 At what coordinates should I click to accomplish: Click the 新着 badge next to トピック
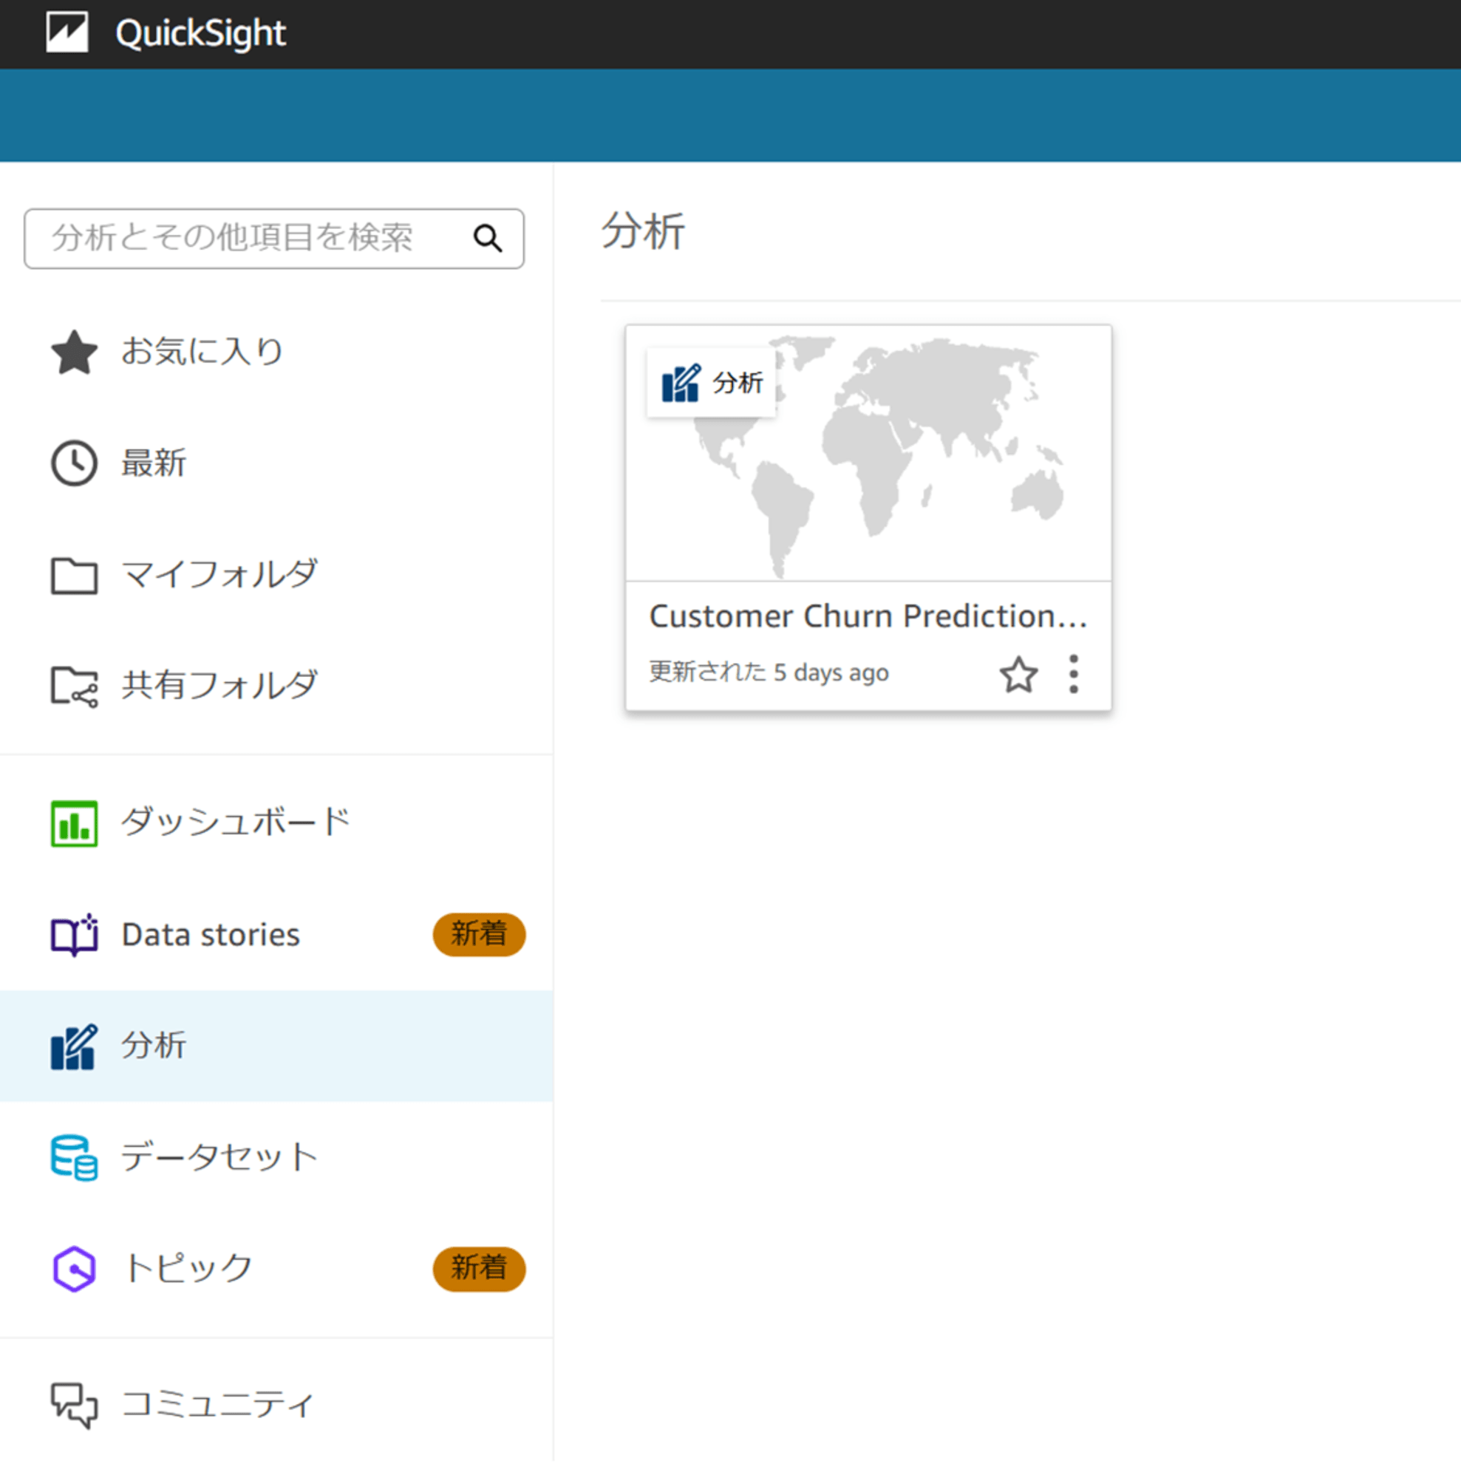pyautogui.click(x=479, y=1269)
